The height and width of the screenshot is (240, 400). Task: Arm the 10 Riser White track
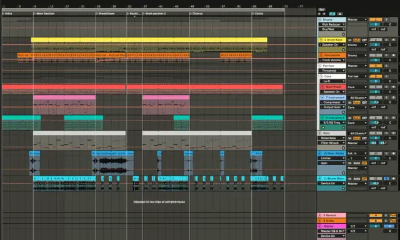(x=393, y=154)
